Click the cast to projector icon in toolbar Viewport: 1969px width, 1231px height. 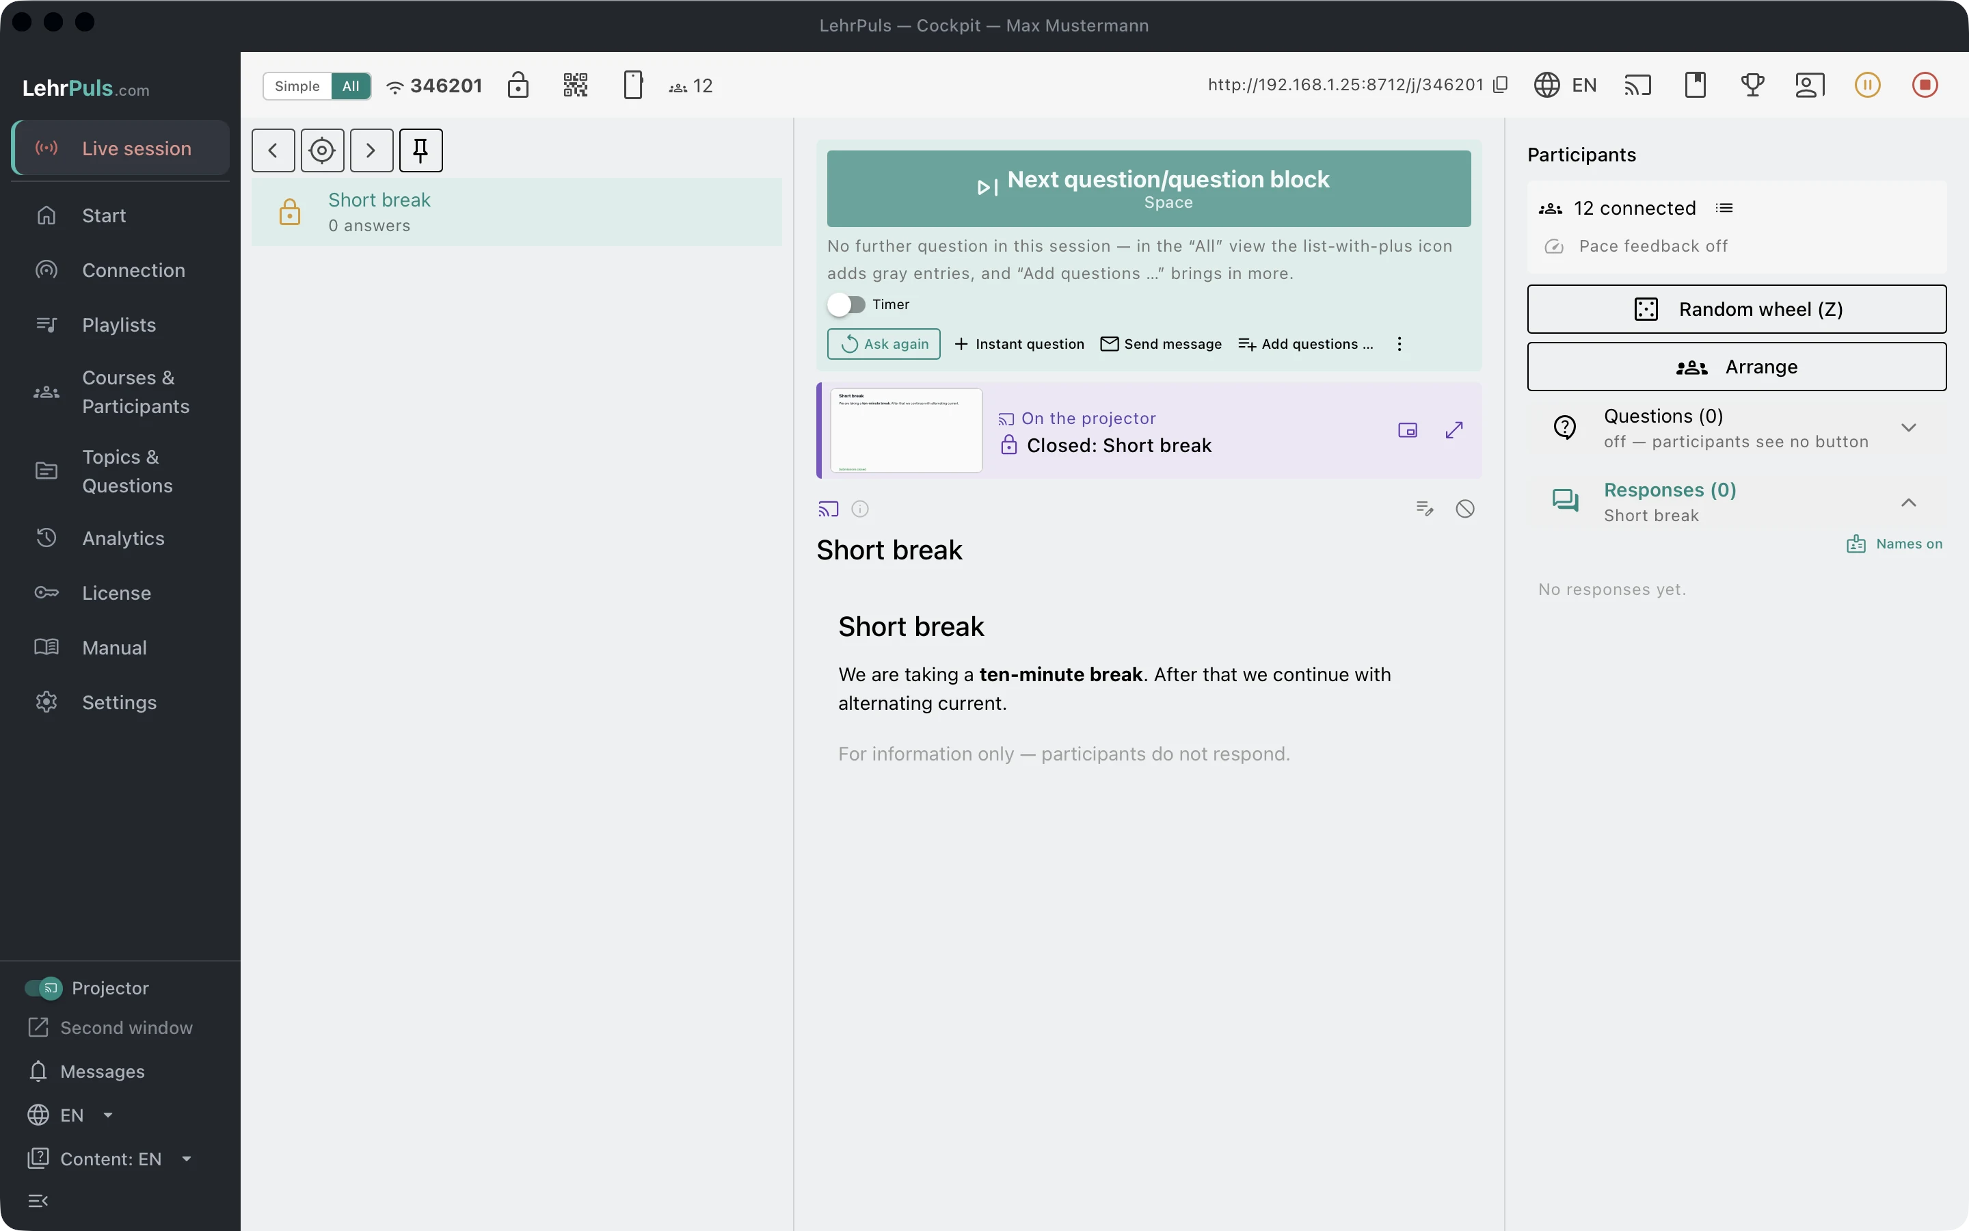point(1638,85)
